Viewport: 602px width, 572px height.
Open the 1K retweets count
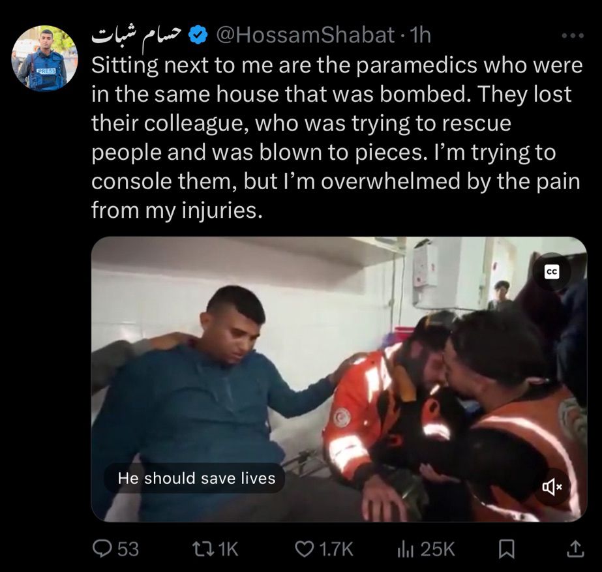tap(228, 549)
